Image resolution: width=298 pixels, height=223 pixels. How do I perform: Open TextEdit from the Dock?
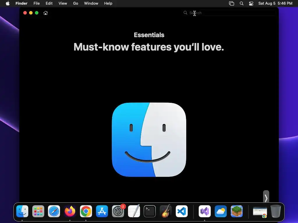click(x=134, y=211)
